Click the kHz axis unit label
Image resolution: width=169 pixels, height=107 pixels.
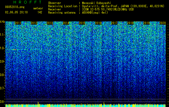point(2,22)
